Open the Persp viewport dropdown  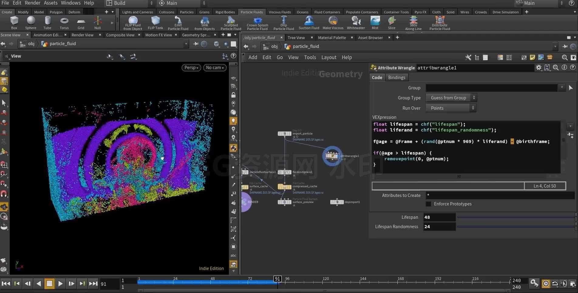[191, 68]
